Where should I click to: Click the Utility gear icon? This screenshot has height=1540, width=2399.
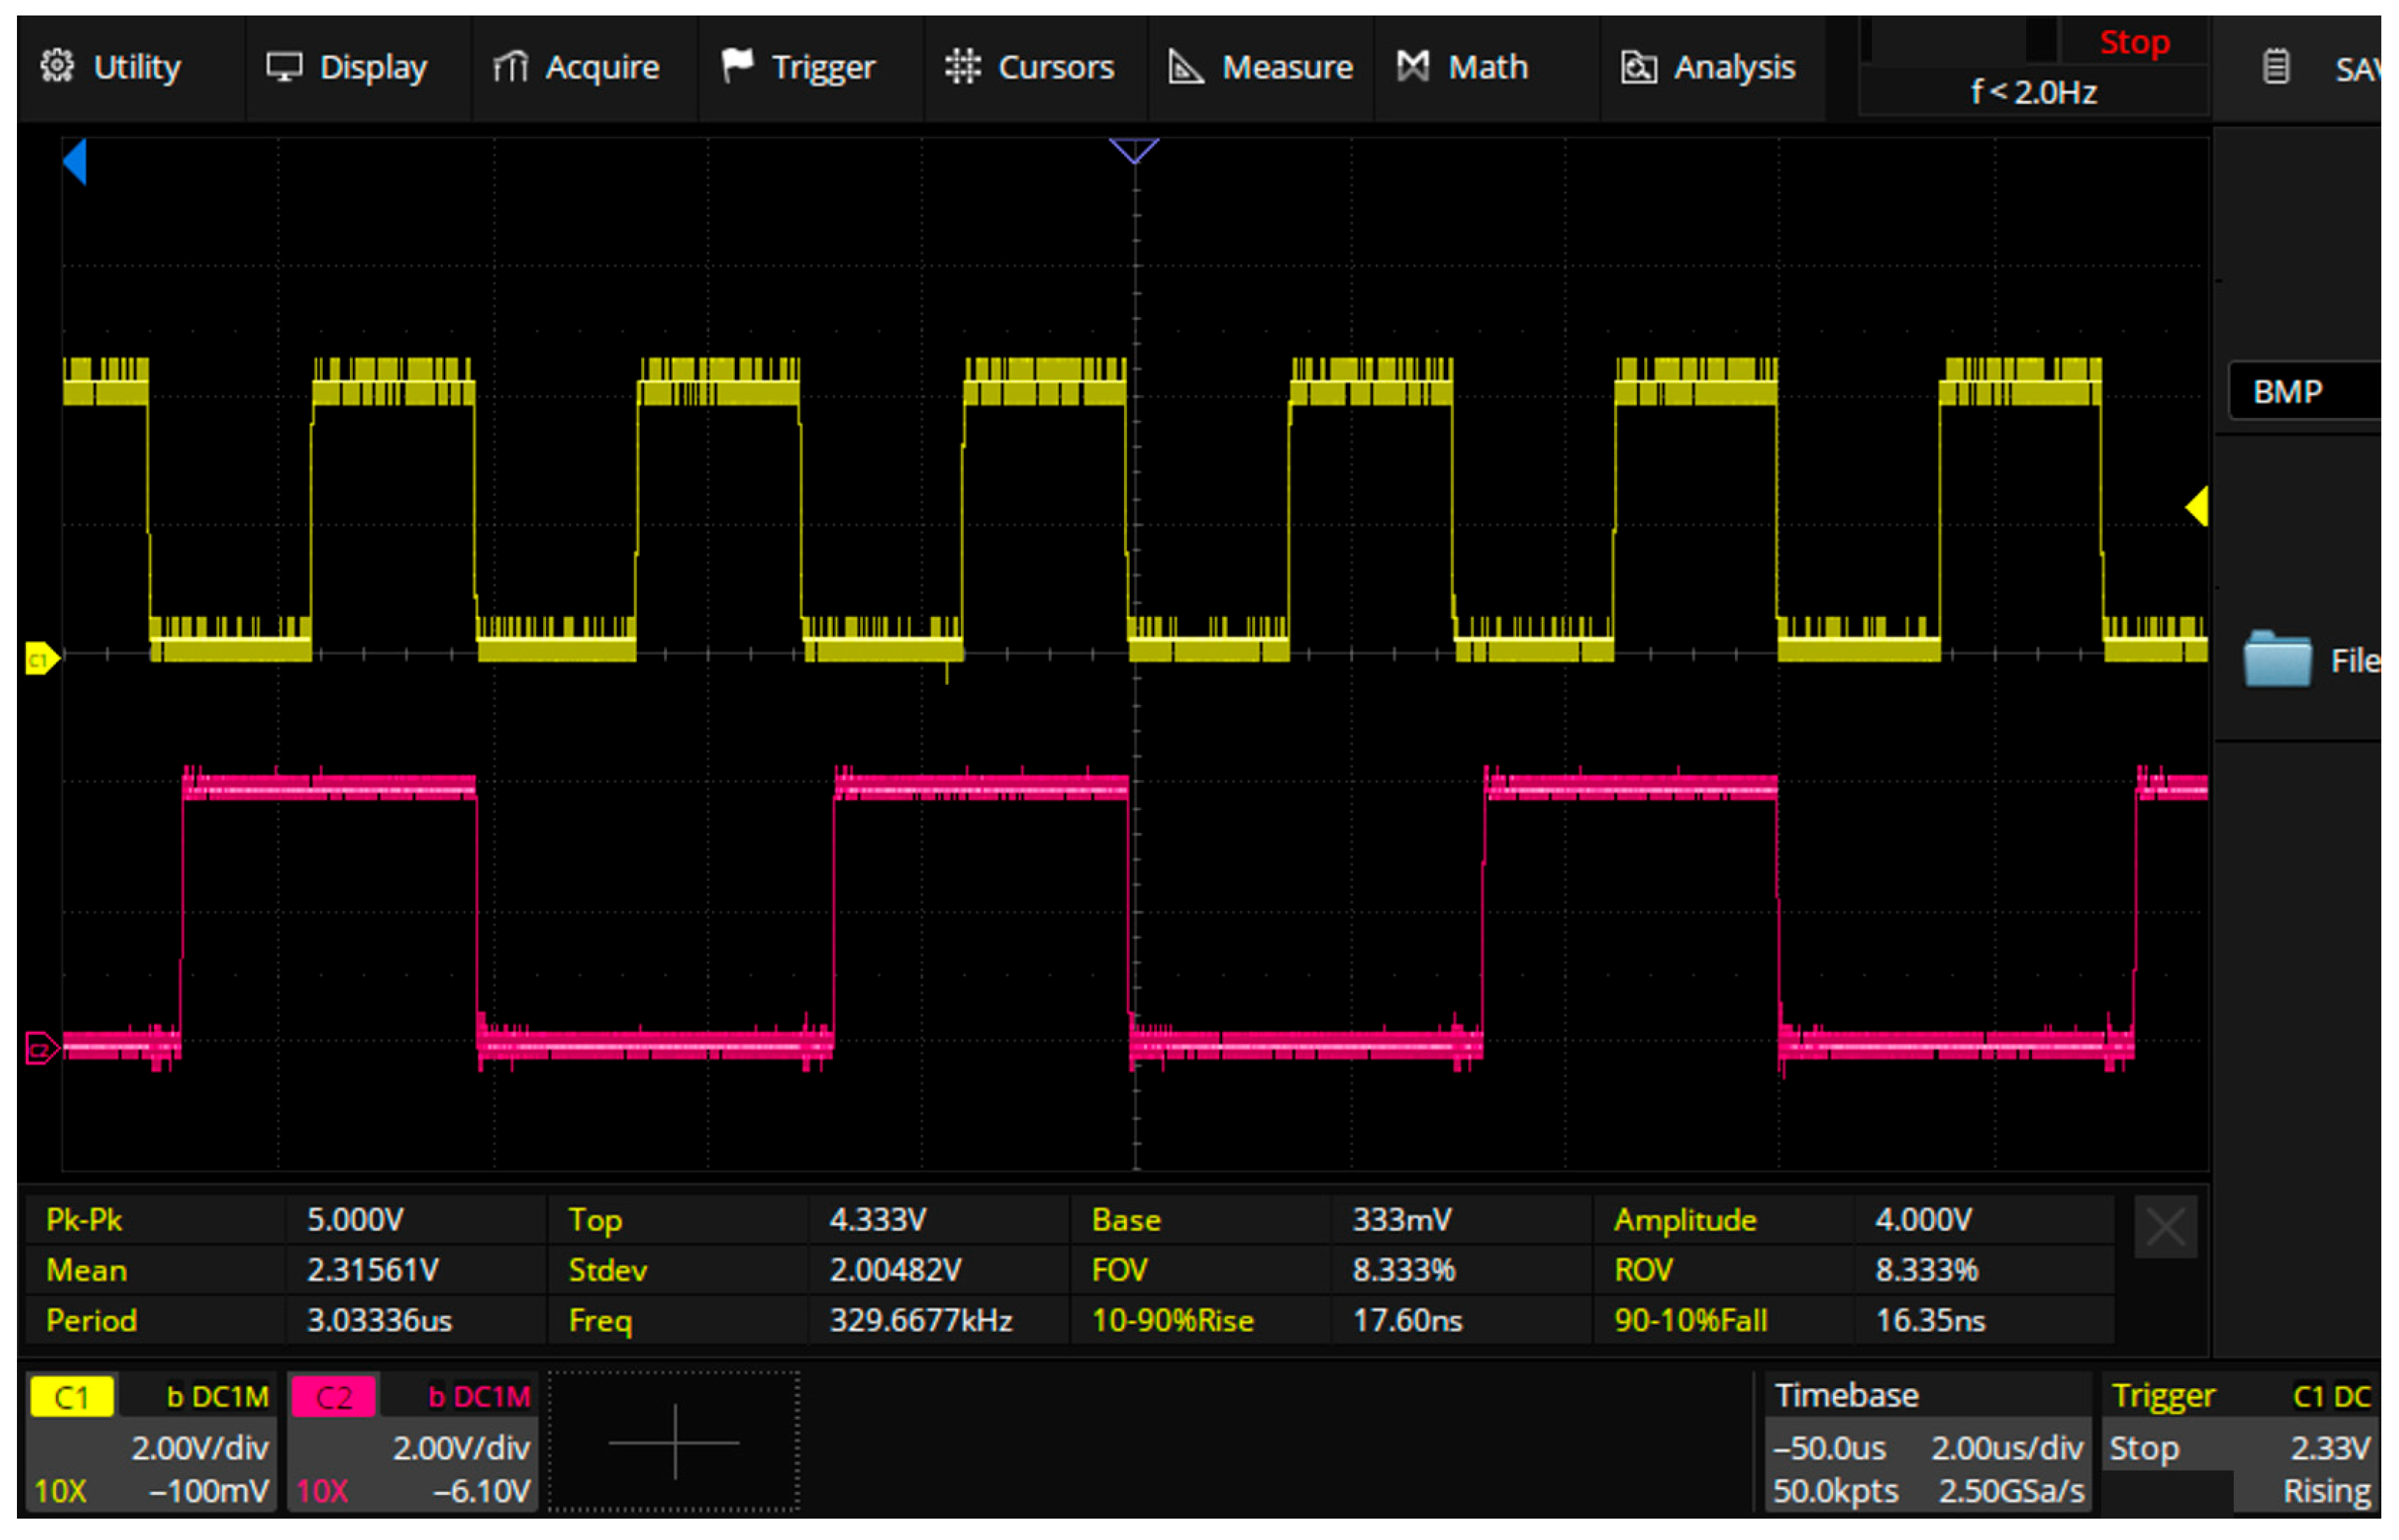click(x=58, y=66)
